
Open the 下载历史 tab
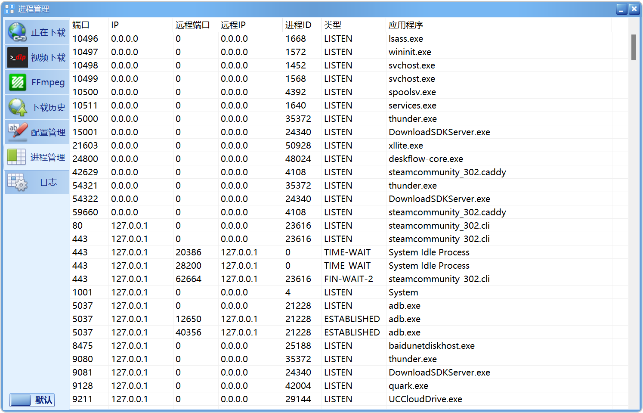[37, 107]
